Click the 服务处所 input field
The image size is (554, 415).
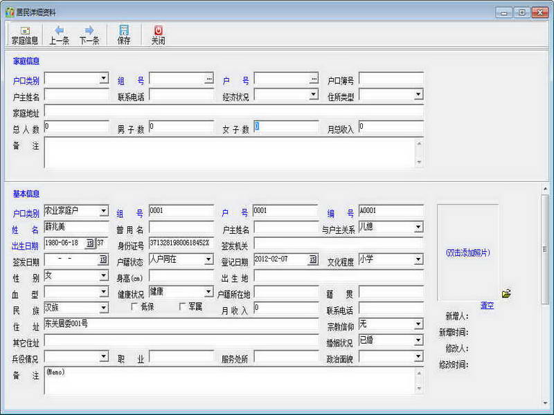(x=286, y=356)
